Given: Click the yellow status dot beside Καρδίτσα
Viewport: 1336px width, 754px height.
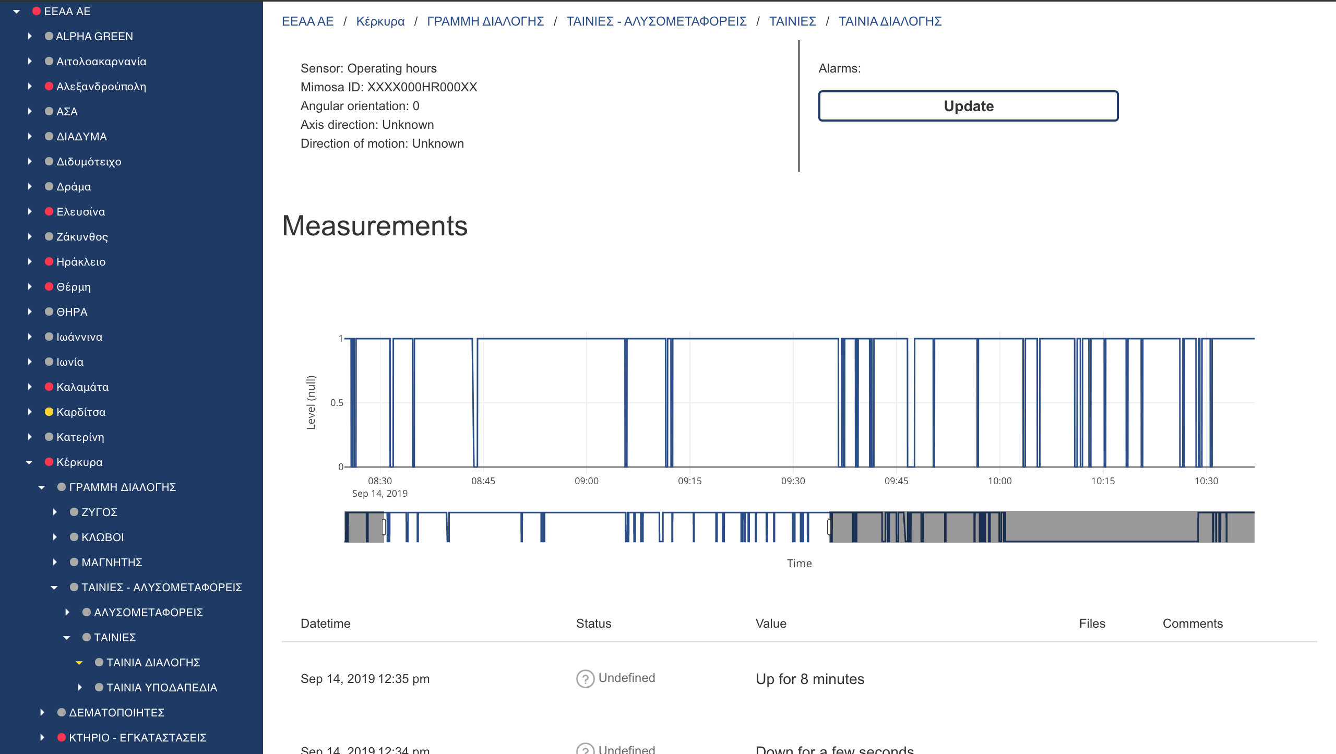Looking at the screenshot, I should [x=49, y=412].
